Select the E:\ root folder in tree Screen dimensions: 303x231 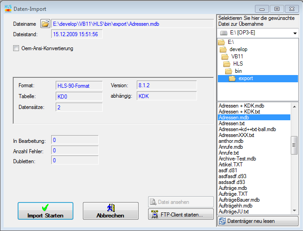(231, 42)
